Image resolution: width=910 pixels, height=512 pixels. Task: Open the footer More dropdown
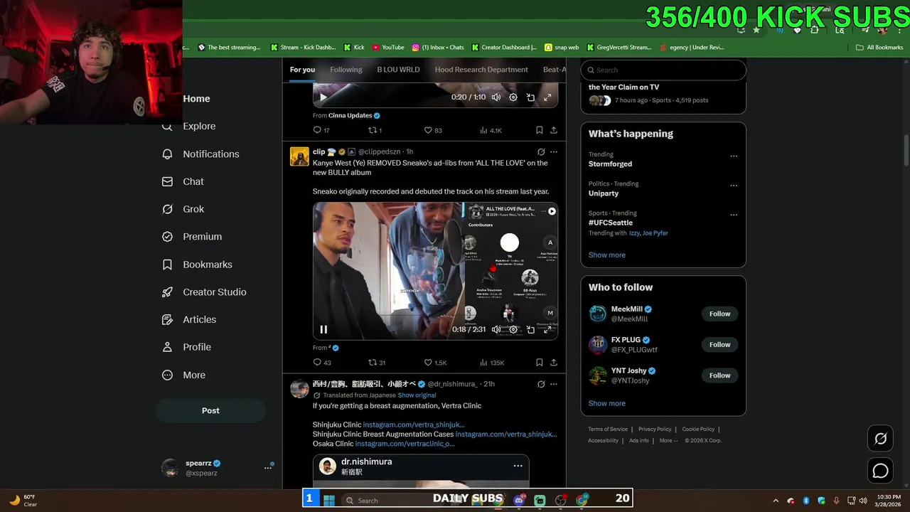coord(668,440)
